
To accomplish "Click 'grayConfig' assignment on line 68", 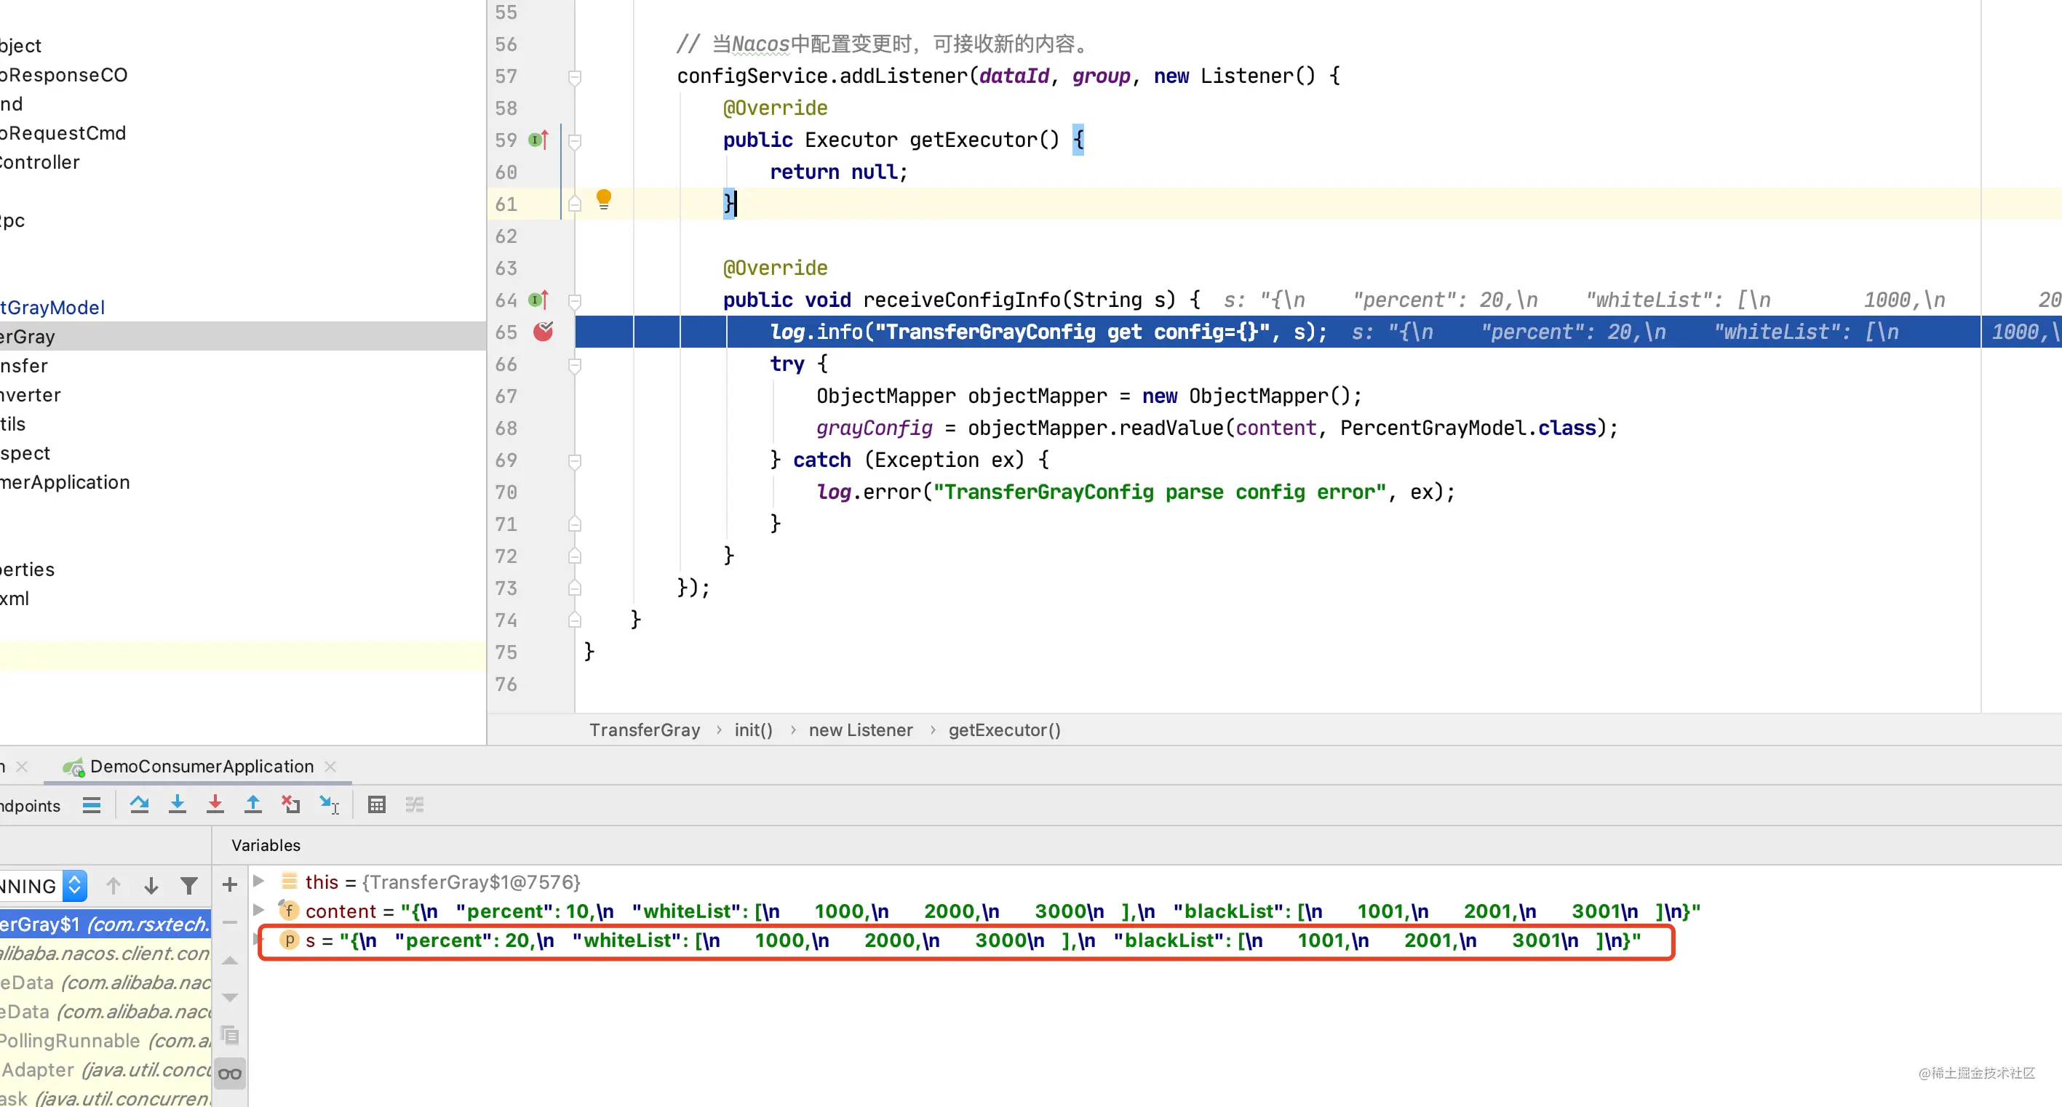I will point(874,428).
